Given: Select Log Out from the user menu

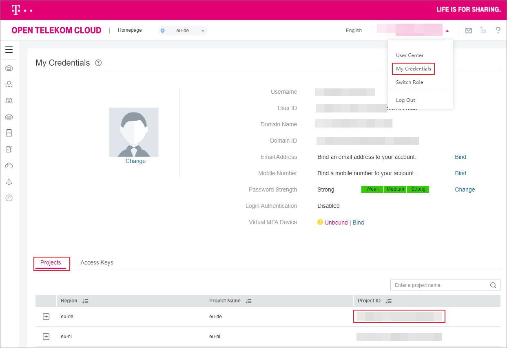Looking at the screenshot, I should pyautogui.click(x=405, y=100).
